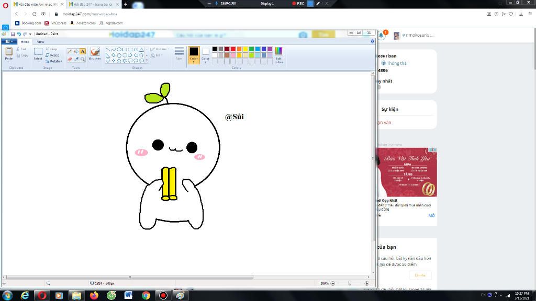Reload the Opera page

tap(34, 14)
